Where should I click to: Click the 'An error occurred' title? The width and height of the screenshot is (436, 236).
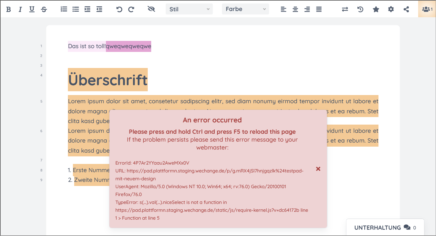coord(212,120)
